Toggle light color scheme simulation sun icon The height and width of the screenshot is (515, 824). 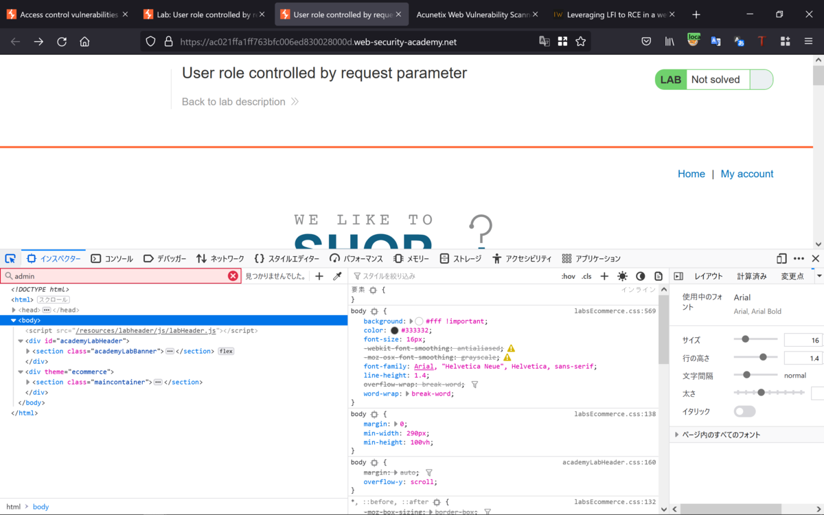click(x=622, y=276)
